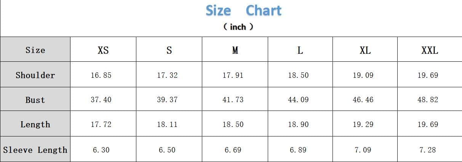The image size is (462, 162).
Task: Click the Shoulder row label
Action: 35,75
